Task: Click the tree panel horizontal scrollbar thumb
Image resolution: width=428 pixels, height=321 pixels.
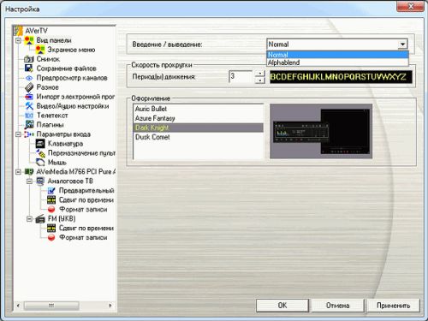Action: pos(51,306)
